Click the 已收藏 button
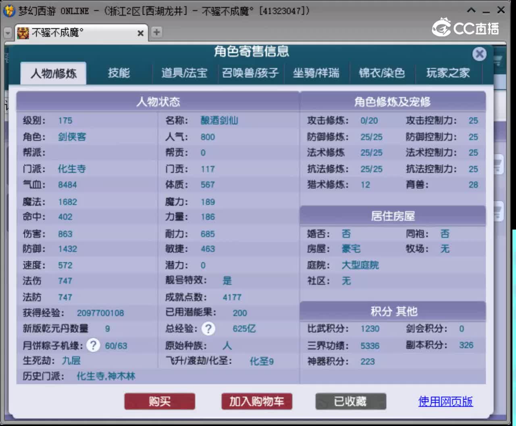Viewport: 516px width, 426px height. [351, 401]
